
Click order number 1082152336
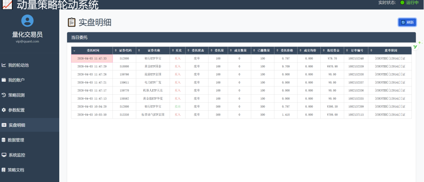[x=356, y=90]
